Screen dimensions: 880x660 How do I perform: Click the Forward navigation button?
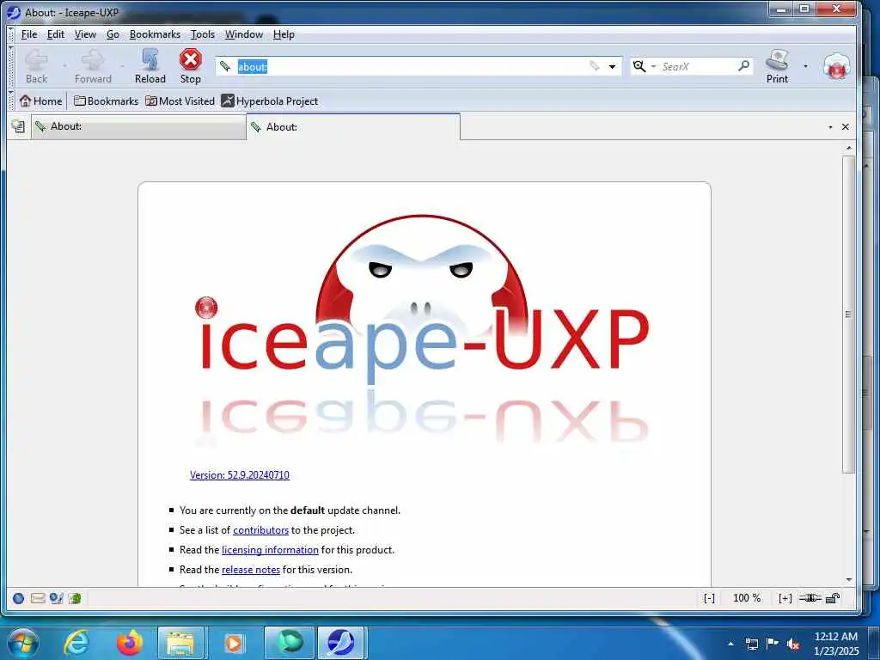pyautogui.click(x=93, y=66)
